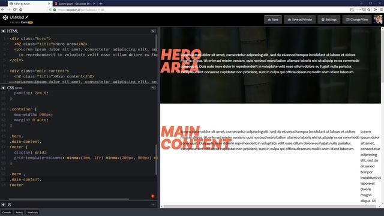Go forward in browser
The width and height of the screenshot is (384, 216).
tap(9, 10)
